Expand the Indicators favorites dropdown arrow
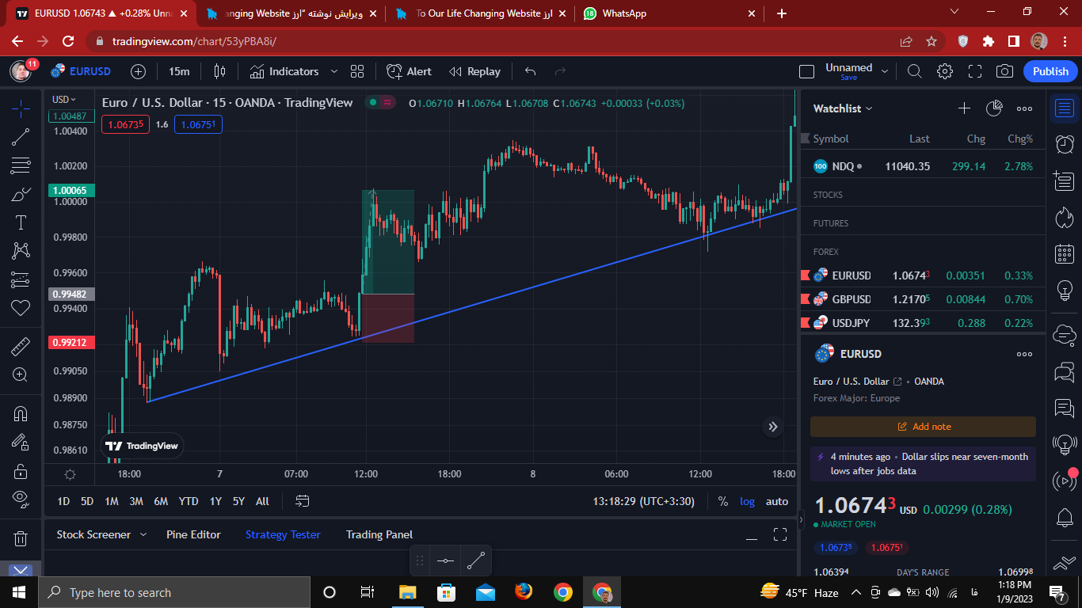Screen dimensions: 1082x608 pyautogui.click(x=333, y=71)
